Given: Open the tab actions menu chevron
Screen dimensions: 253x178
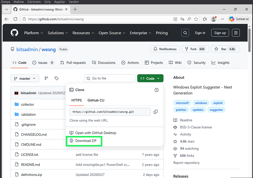Looking at the screenshot, I should [7, 9].
